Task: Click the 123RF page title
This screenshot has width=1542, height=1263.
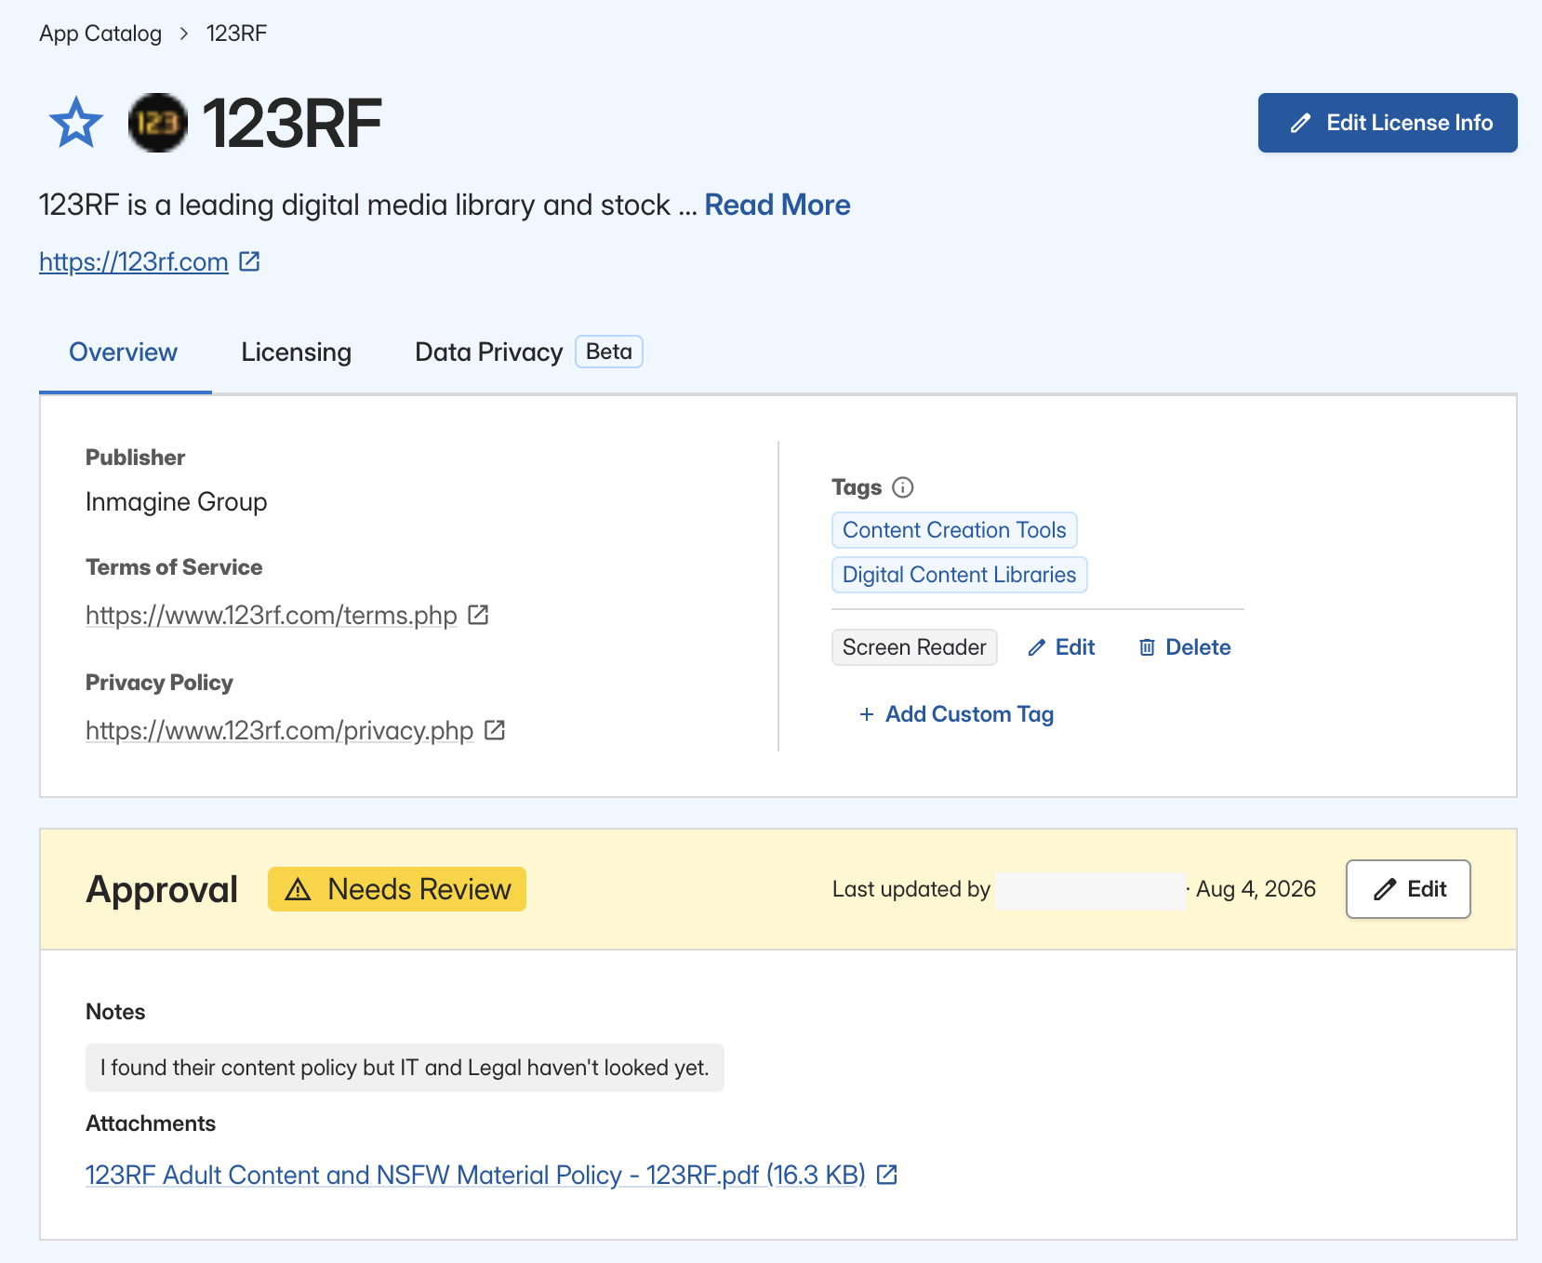Action: pyautogui.click(x=291, y=123)
